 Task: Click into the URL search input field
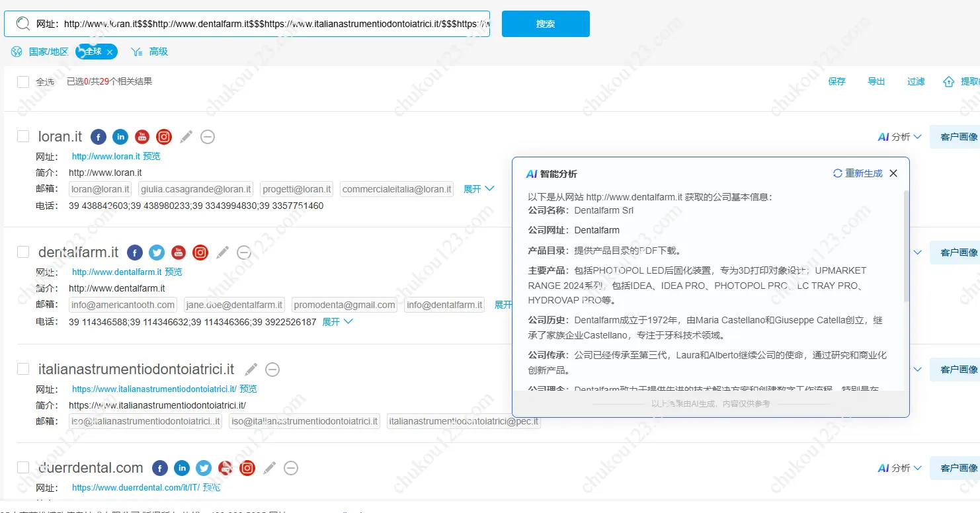[x=265, y=24]
